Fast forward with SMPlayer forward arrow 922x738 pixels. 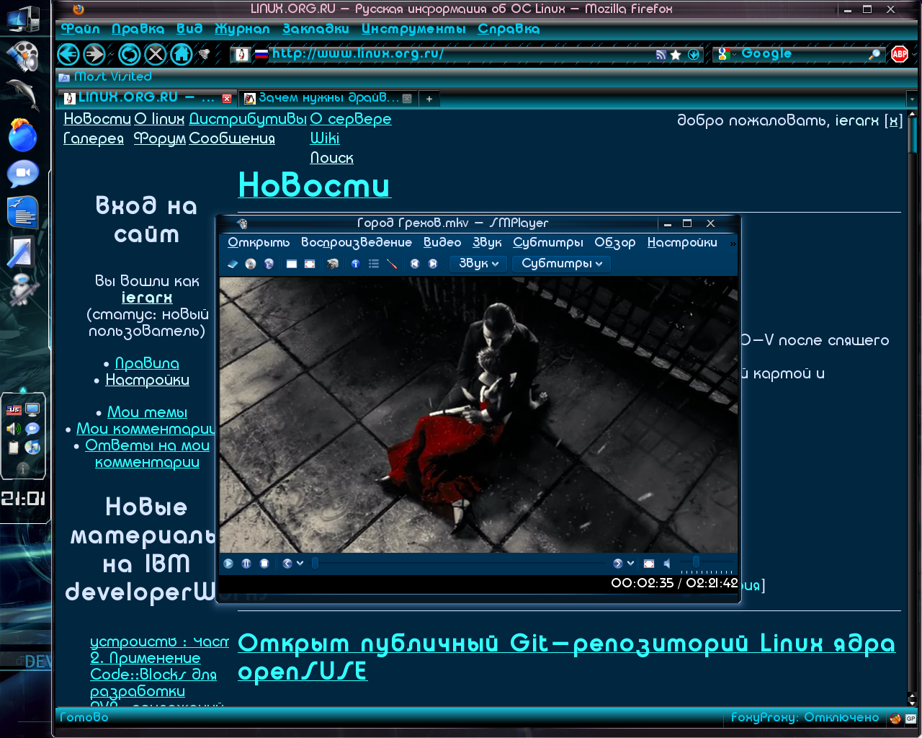coord(618,564)
